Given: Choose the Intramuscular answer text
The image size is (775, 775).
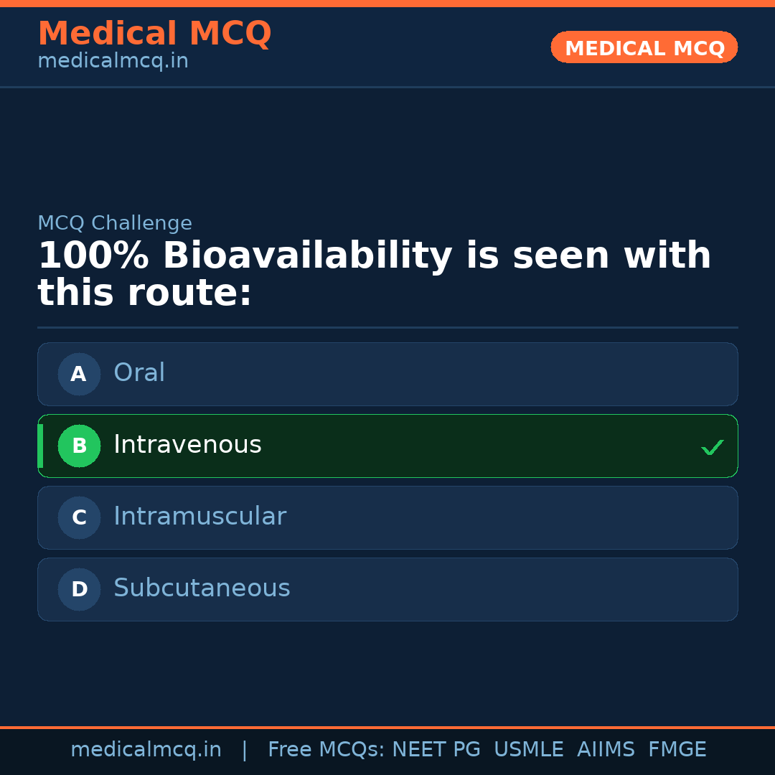Looking at the screenshot, I should [199, 517].
